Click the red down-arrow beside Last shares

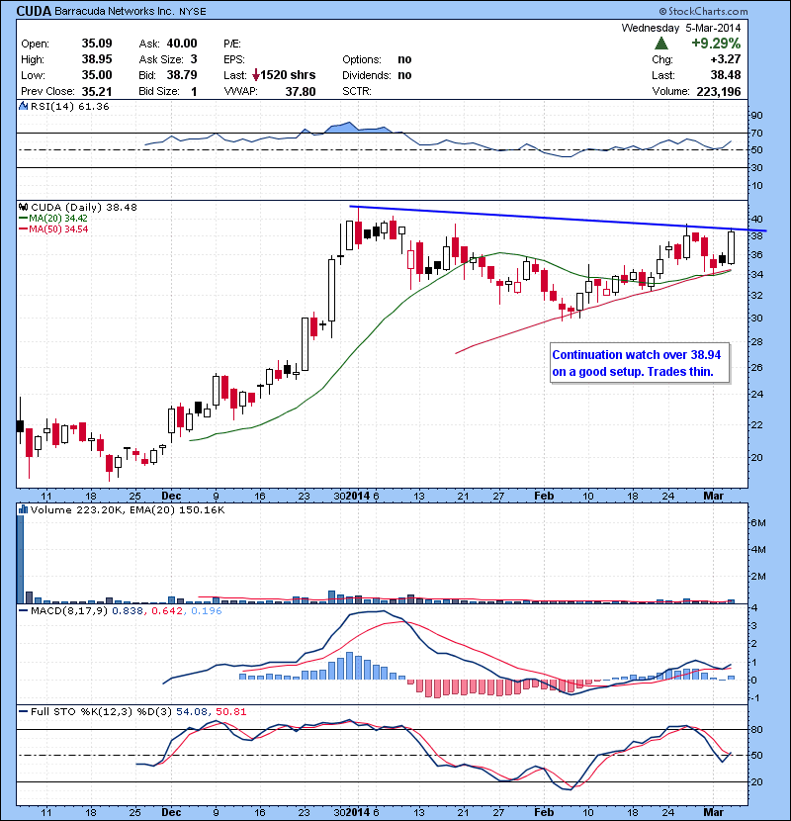255,75
